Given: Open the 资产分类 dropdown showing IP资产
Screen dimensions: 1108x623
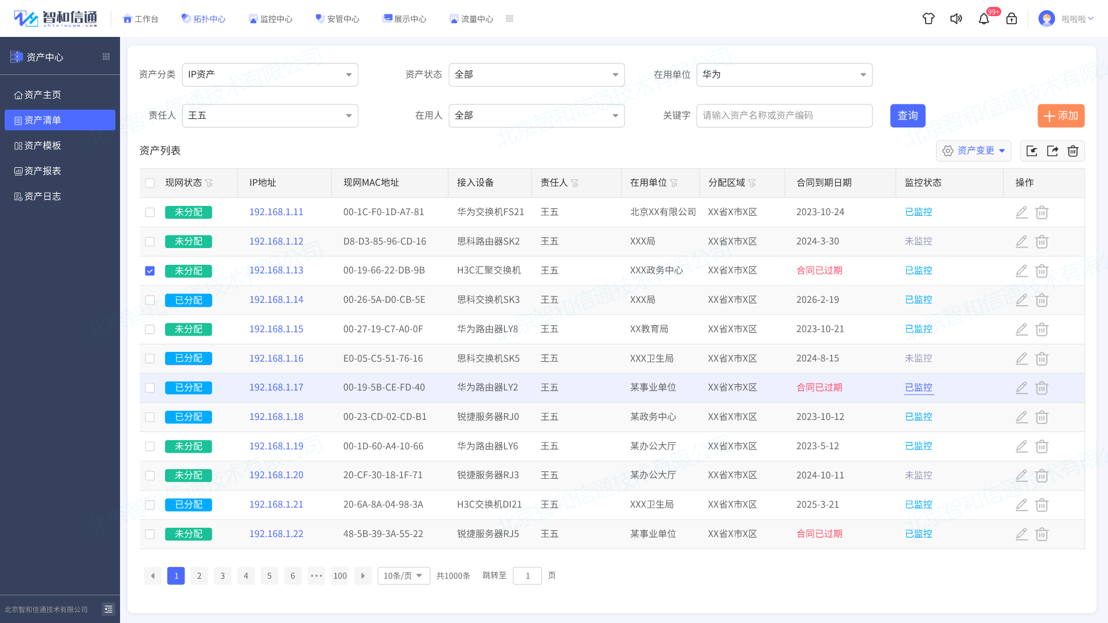Looking at the screenshot, I should pyautogui.click(x=270, y=74).
